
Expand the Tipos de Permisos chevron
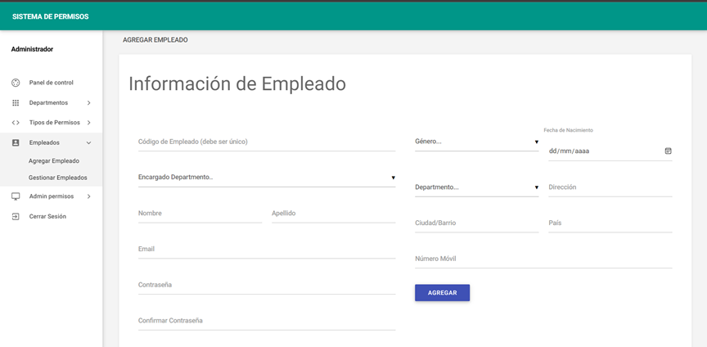click(88, 123)
